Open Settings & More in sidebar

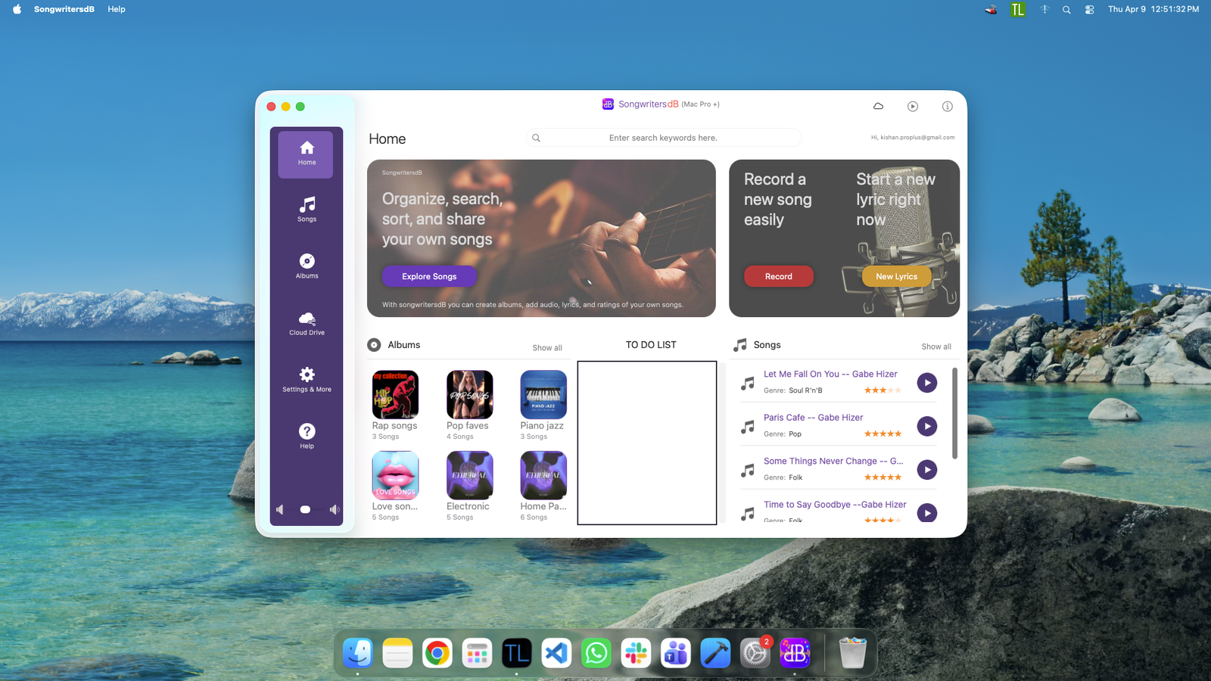[x=307, y=380]
